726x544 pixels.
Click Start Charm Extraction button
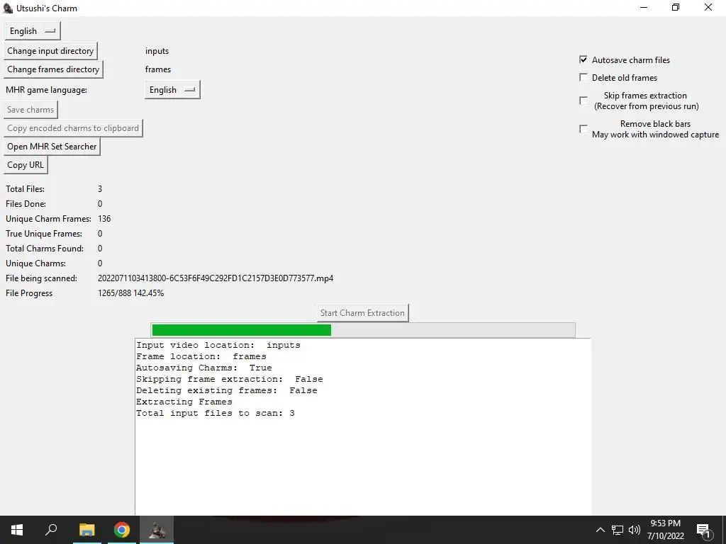coord(362,312)
